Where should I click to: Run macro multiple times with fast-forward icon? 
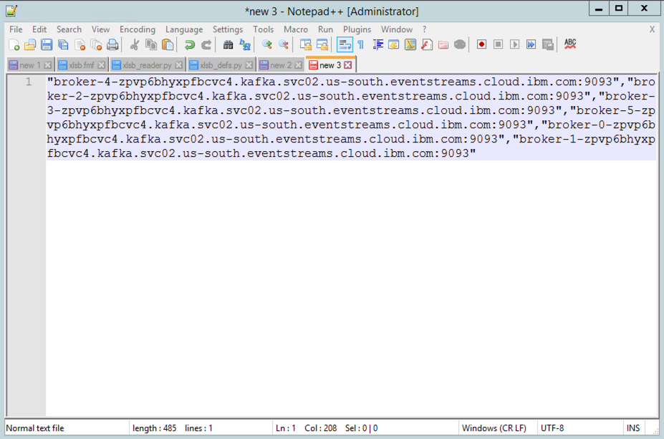coord(531,44)
